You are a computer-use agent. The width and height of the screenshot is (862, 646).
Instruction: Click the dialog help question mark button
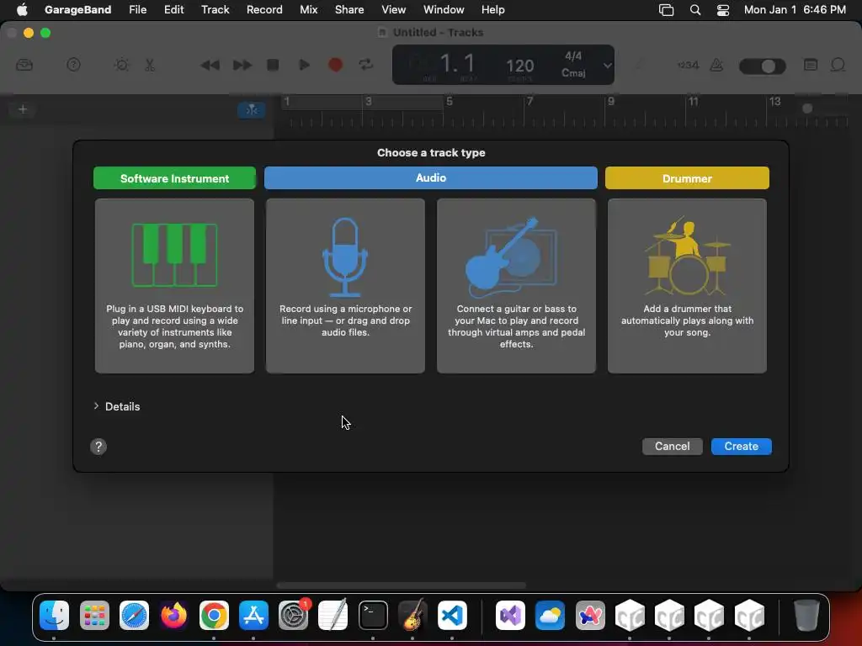(98, 447)
